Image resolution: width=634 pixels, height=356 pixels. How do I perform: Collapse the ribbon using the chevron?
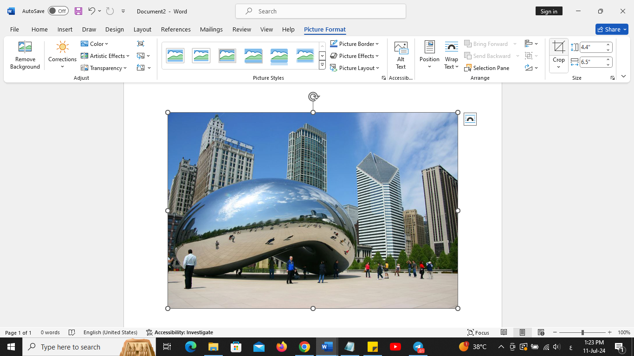click(623, 76)
